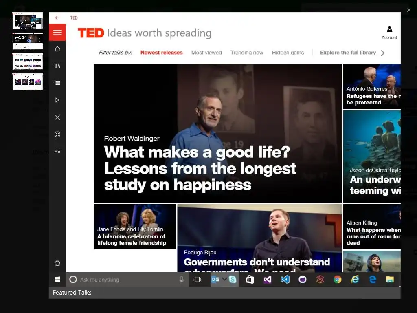This screenshot has height=313, width=417.
Task: Click the TED title text beside back arrow
Action: click(x=74, y=18)
